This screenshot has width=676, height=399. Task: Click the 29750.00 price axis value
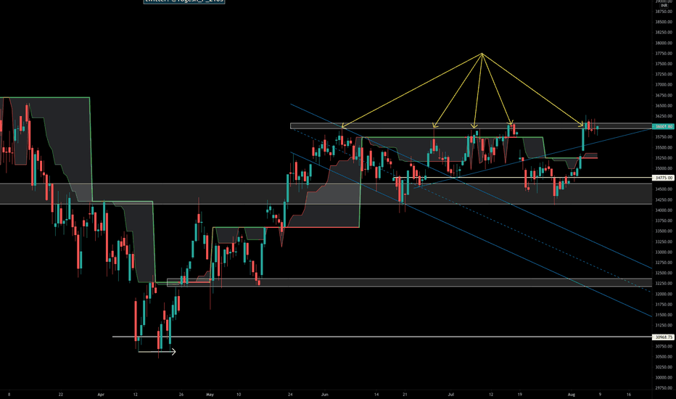[x=664, y=388]
